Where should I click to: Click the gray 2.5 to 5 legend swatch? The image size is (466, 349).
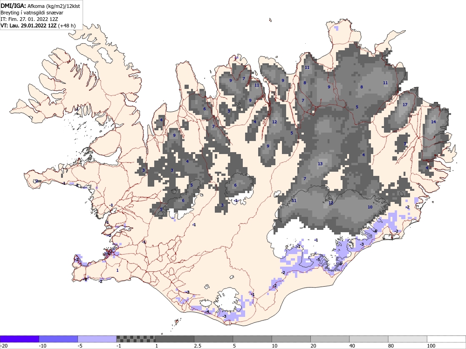click(x=213, y=339)
